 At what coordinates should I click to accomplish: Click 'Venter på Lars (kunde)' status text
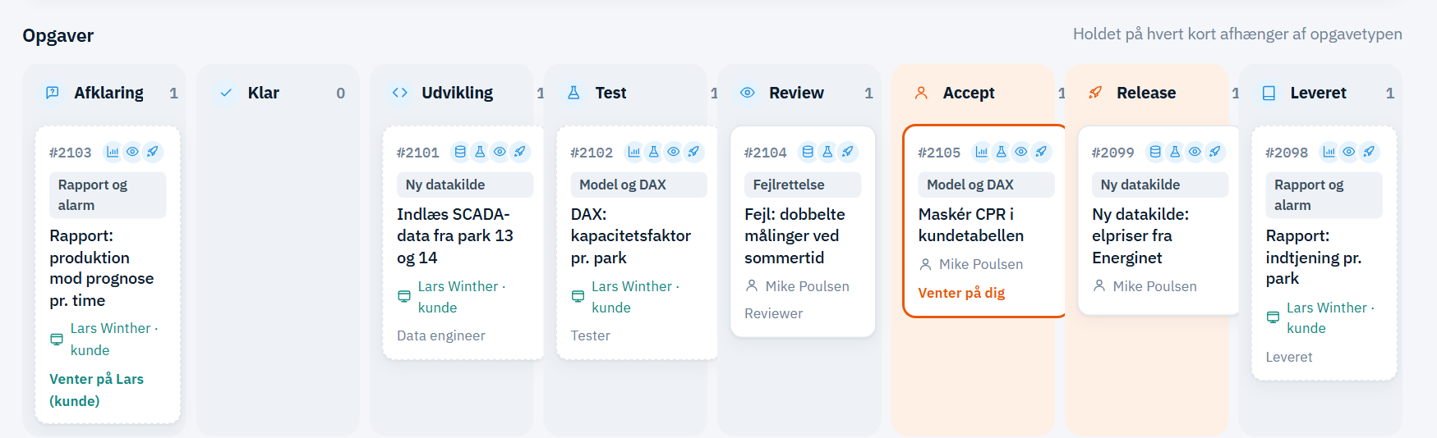point(96,390)
